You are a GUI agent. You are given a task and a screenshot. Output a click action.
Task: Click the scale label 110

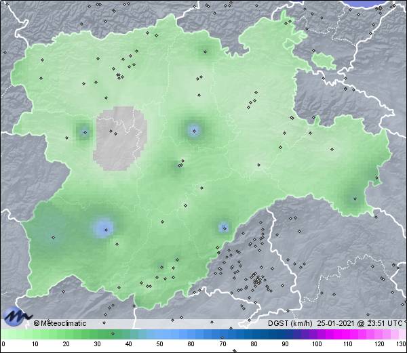coord(348,344)
